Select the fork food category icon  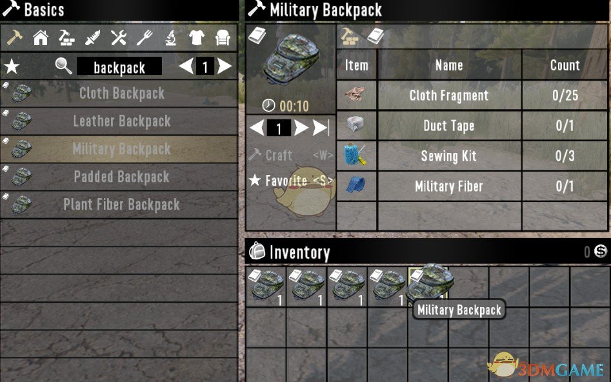(x=145, y=38)
